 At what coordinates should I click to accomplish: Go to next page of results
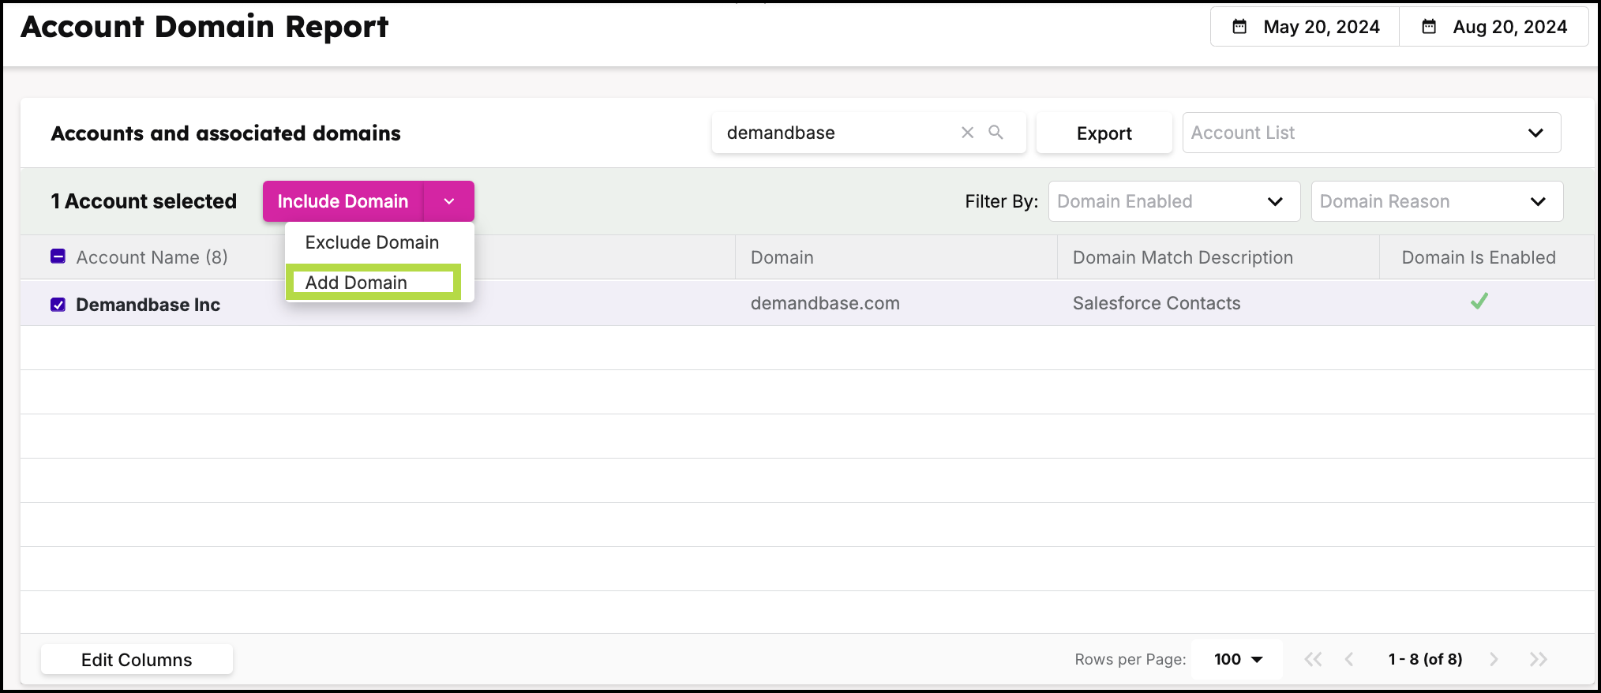pos(1494,659)
